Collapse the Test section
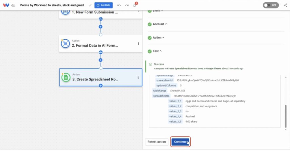This screenshot has height=151, width=290. (x=157, y=51)
